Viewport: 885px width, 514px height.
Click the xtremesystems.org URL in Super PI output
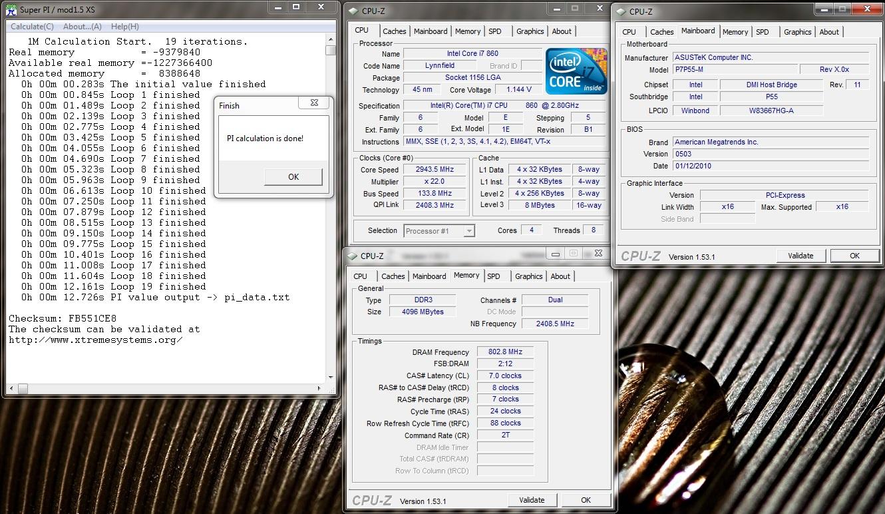[x=95, y=340]
